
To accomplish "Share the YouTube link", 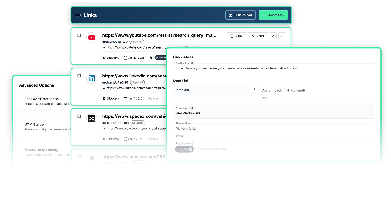I will click(x=258, y=36).
